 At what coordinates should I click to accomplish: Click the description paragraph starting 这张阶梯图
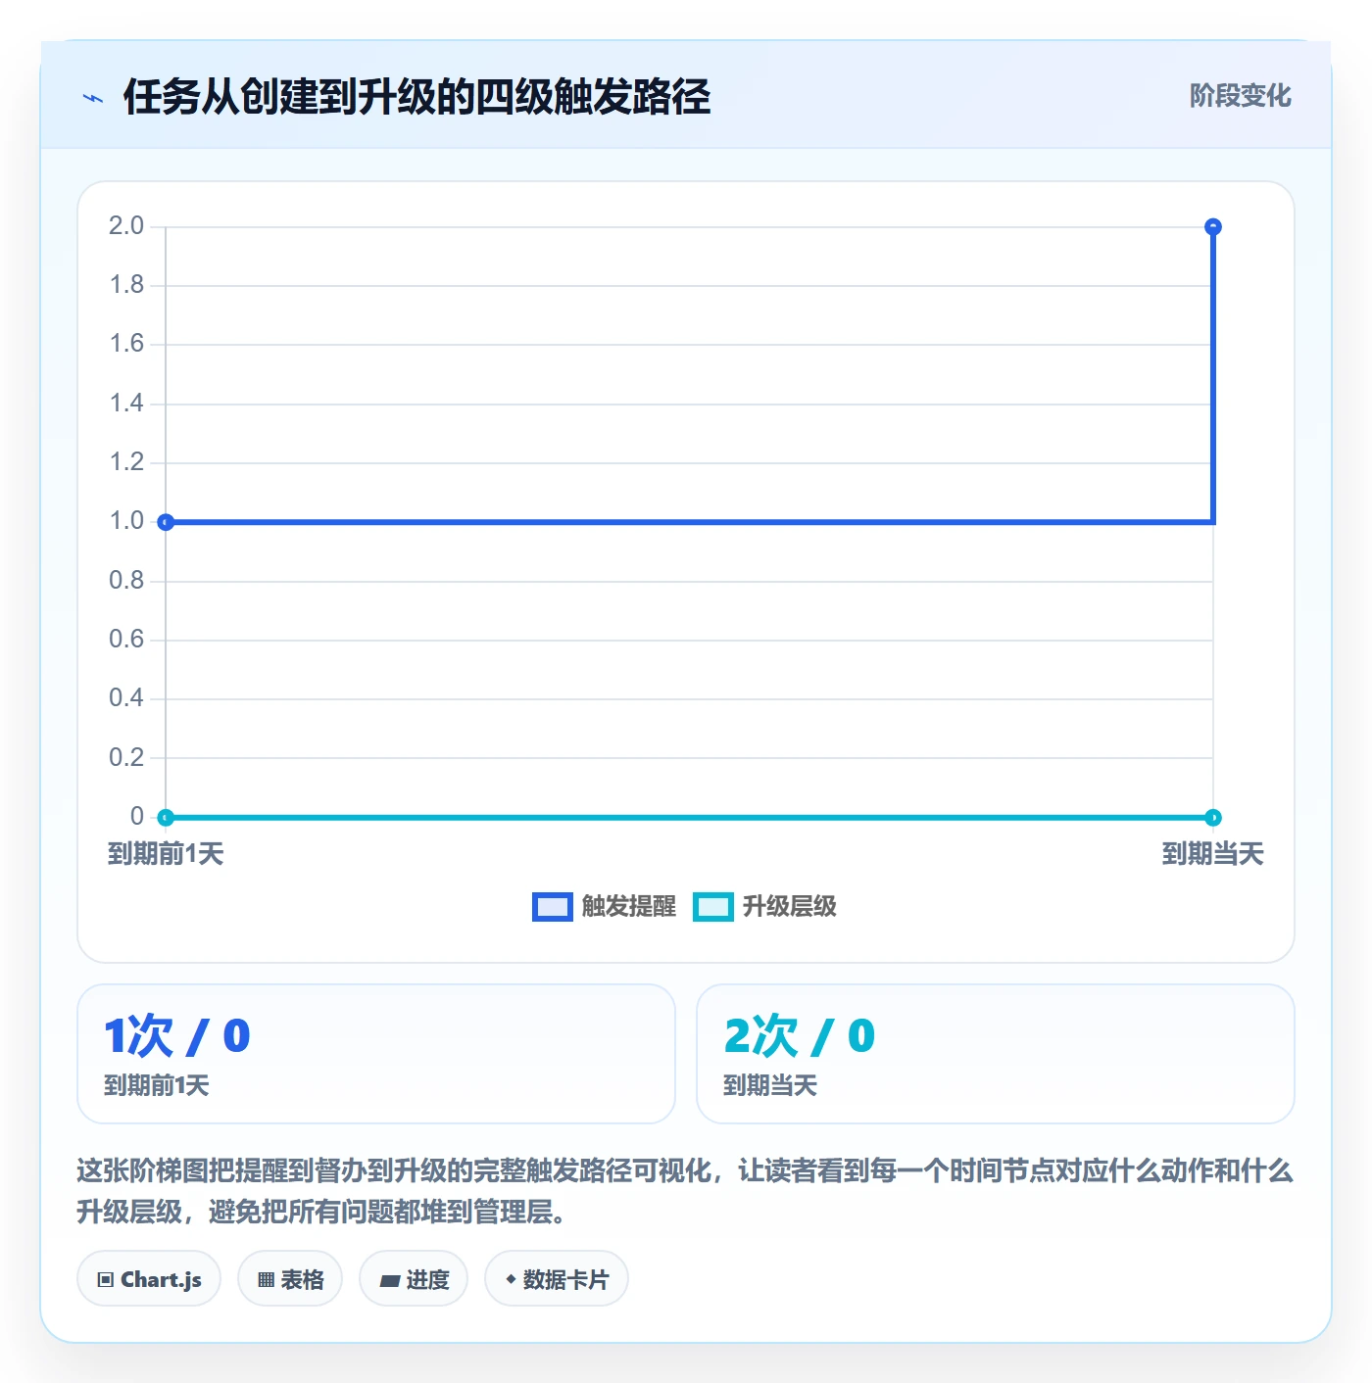pyautogui.click(x=685, y=1191)
